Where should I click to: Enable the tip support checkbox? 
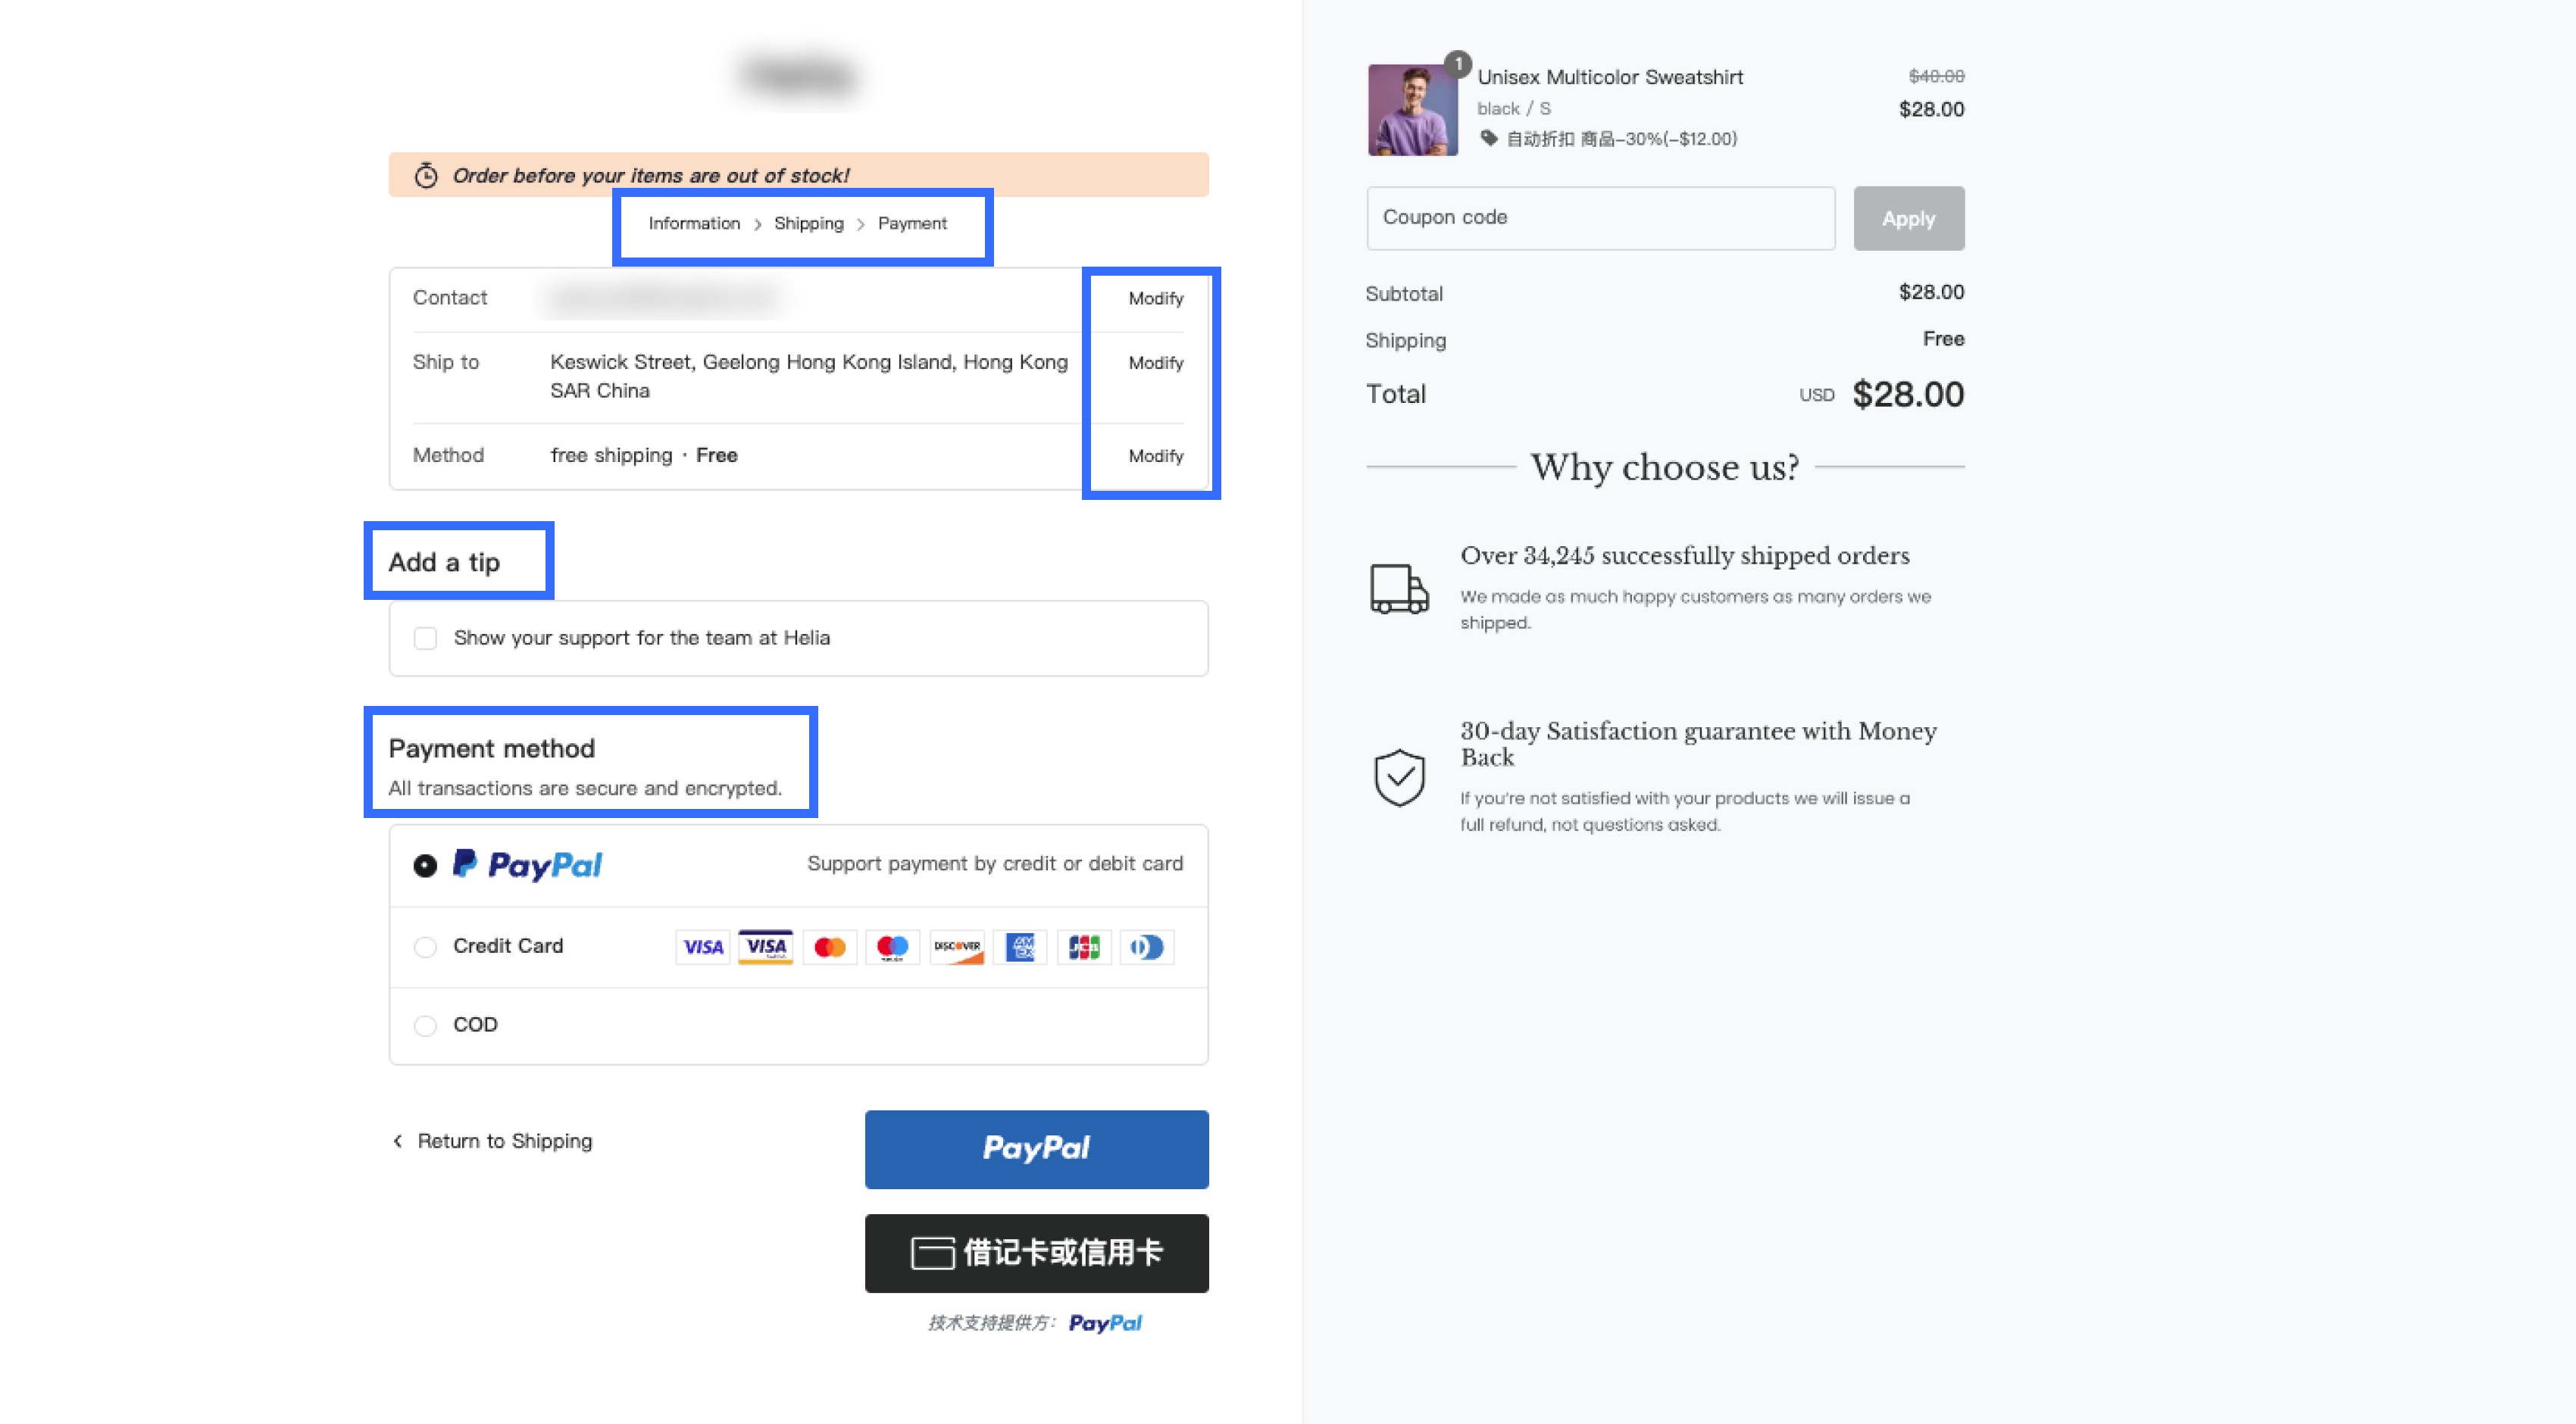425,638
